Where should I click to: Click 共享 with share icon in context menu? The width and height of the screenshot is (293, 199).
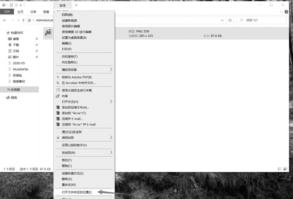point(84,96)
